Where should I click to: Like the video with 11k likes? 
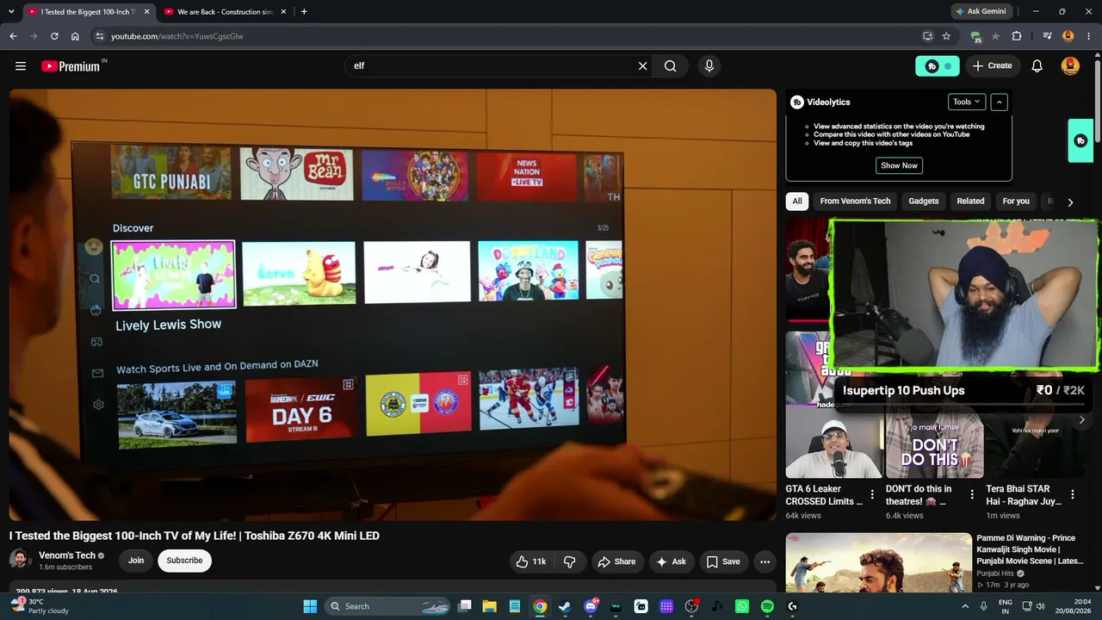click(531, 561)
